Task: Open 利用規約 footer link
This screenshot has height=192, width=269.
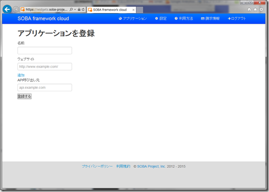Action: pos(123,166)
